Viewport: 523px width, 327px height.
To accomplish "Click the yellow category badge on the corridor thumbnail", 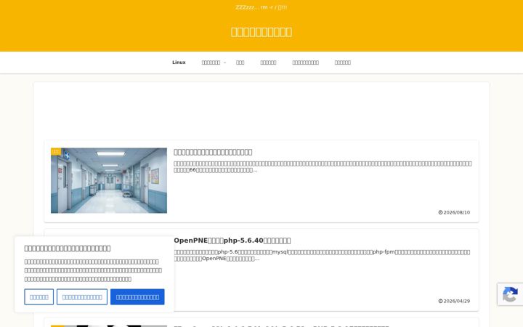I will point(56,151).
